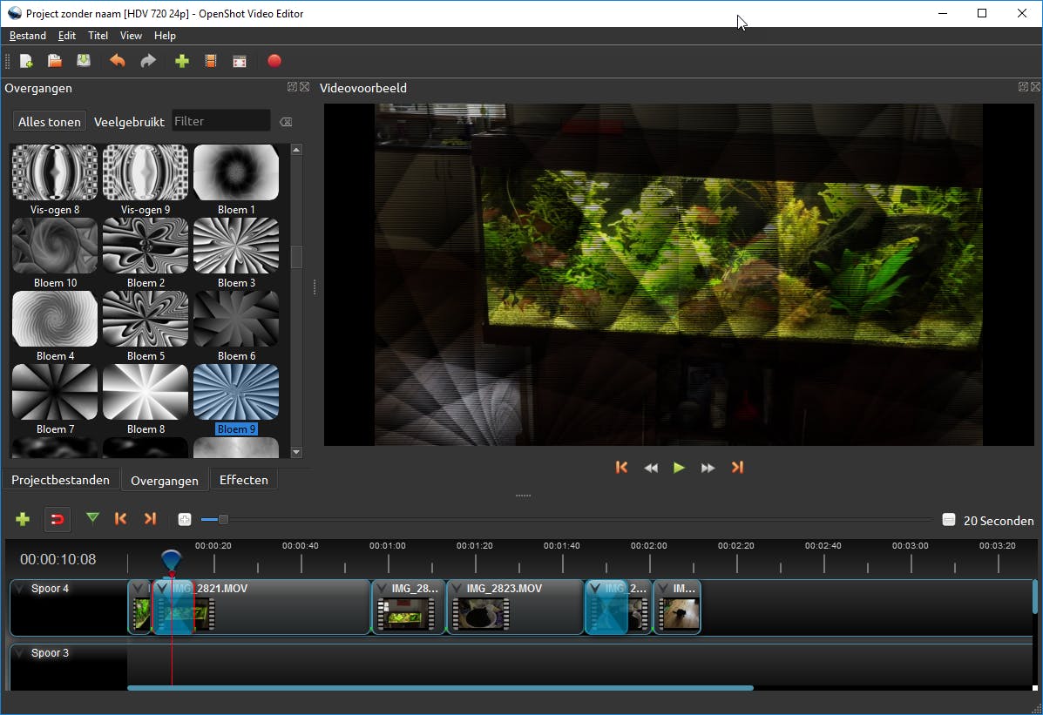Toggle the Alles tonen filter button

point(50,122)
